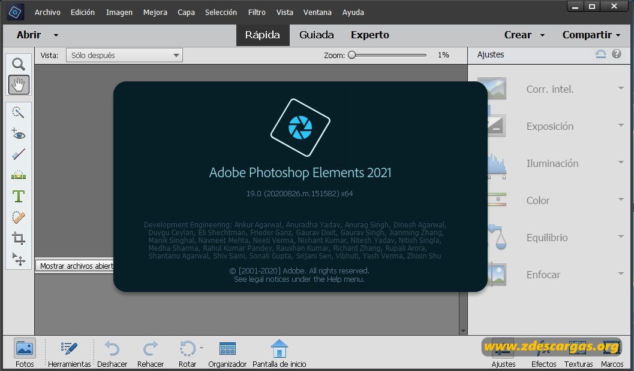This screenshot has height=371, width=634.
Task: Go to Pantalla de inicio
Action: click(x=280, y=353)
